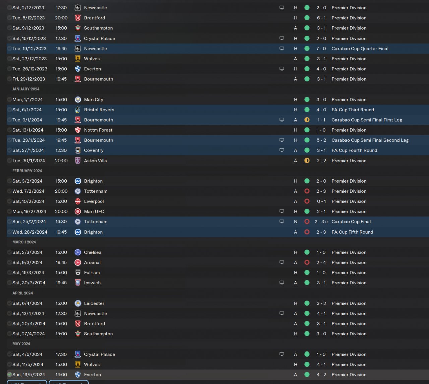This screenshot has height=384, width=429.
Task: Click the Man City club badge
Action: click(78, 100)
